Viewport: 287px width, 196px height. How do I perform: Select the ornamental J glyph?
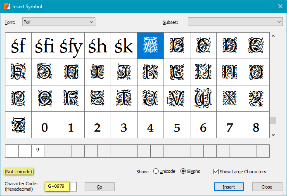coord(124,72)
